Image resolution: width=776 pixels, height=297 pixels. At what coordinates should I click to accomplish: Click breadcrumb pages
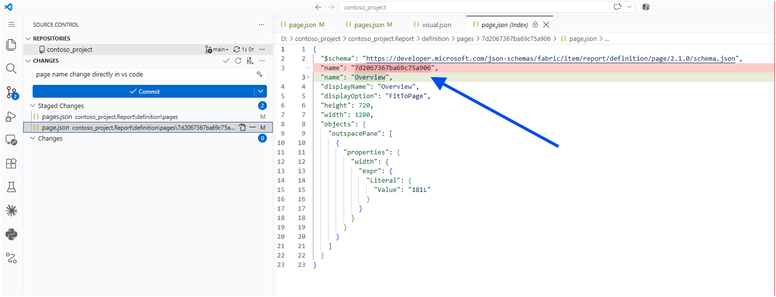[x=465, y=38]
